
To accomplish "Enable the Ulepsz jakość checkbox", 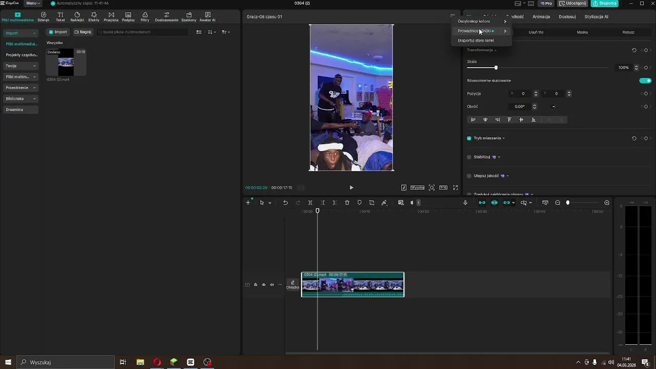I will click(469, 176).
